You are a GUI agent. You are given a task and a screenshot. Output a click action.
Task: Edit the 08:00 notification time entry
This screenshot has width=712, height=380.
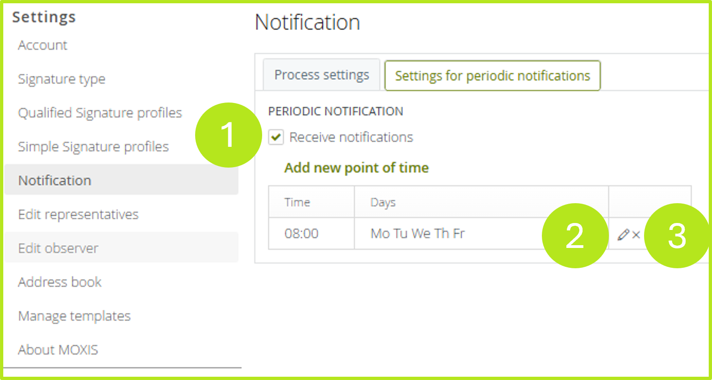[622, 235]
